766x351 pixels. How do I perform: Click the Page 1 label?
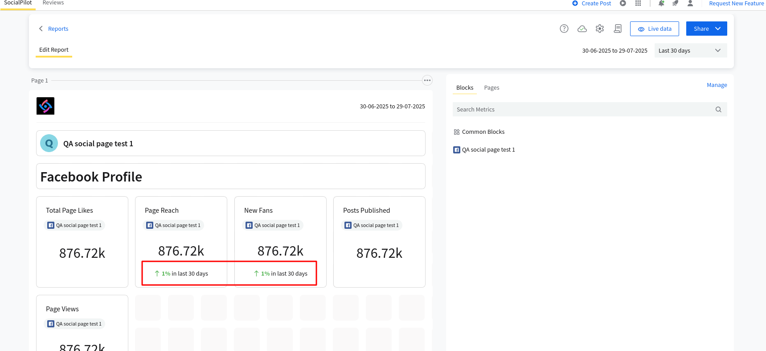(40, 81)
